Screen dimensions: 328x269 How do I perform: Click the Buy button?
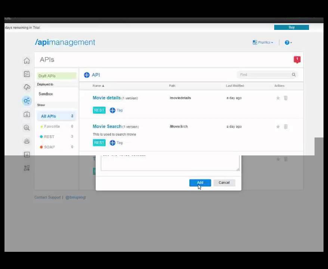tap(291, 27)
